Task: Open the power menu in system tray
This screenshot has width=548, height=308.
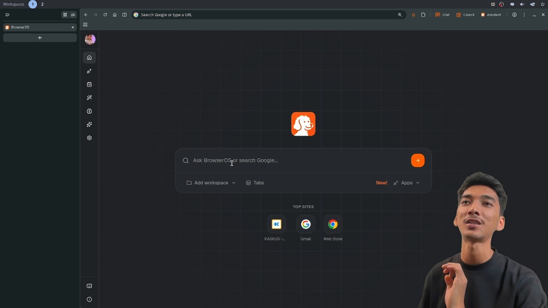Action: (x=543, y=4)
